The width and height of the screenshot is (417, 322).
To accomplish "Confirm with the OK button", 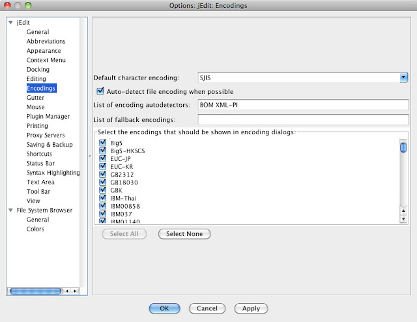I will pyautogui.click(x=164, y=308).
